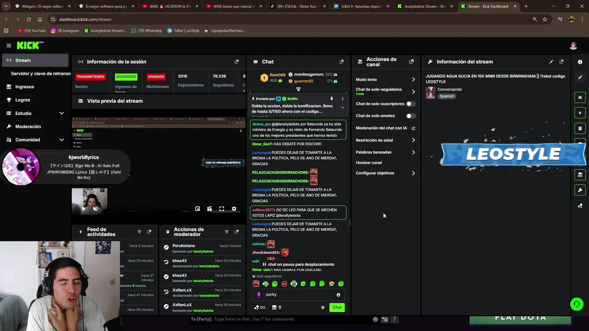Click the Conversando category
The width and height of the screenshot is (589, 331).
[450, 90]
